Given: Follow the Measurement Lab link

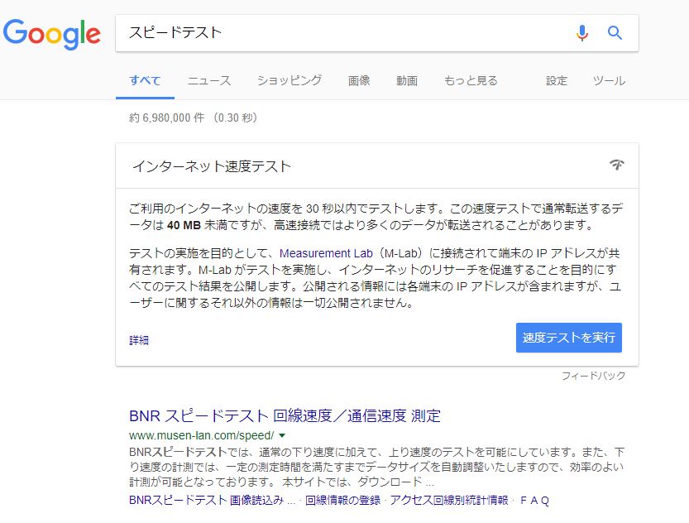Looking at the screenshot, I should coord(326,253).
